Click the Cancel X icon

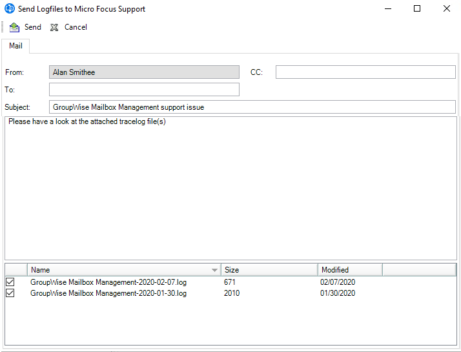click(54, 27)
